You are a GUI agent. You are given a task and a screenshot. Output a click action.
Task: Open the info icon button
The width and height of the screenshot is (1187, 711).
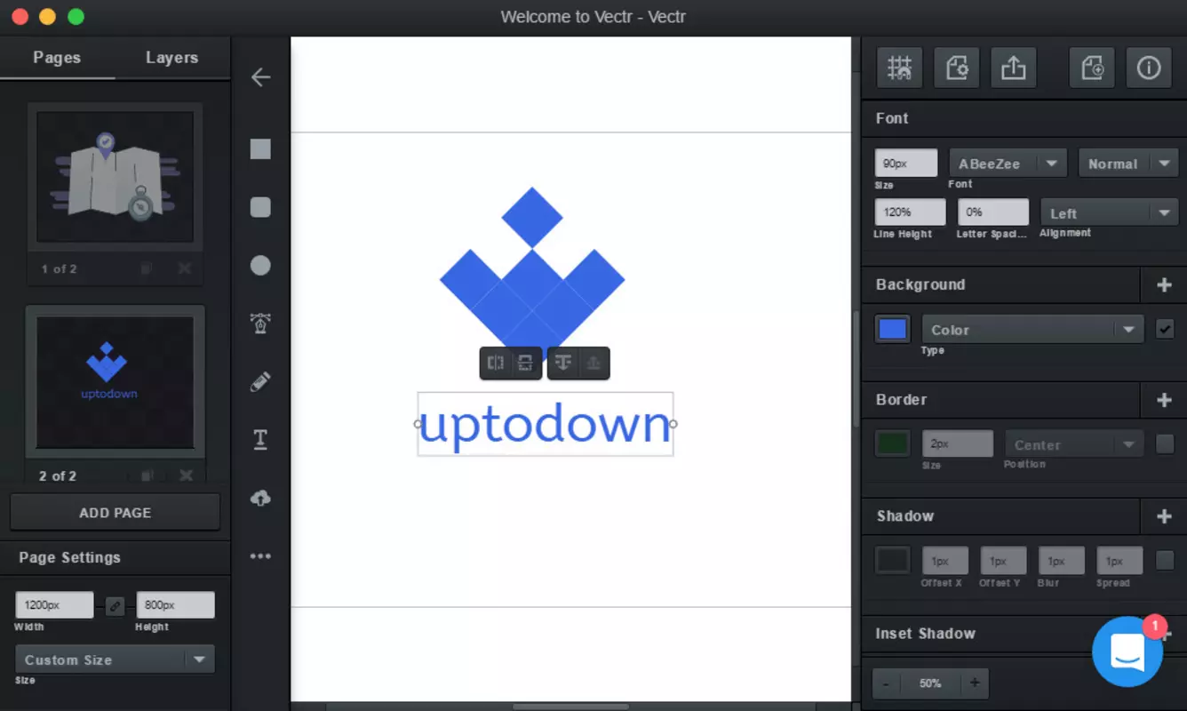(x=1149, y=68)
